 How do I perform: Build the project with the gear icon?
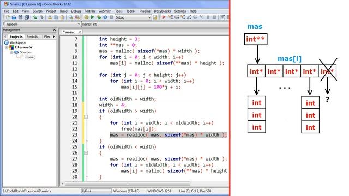pyautogui.click(x=86, y=17)
